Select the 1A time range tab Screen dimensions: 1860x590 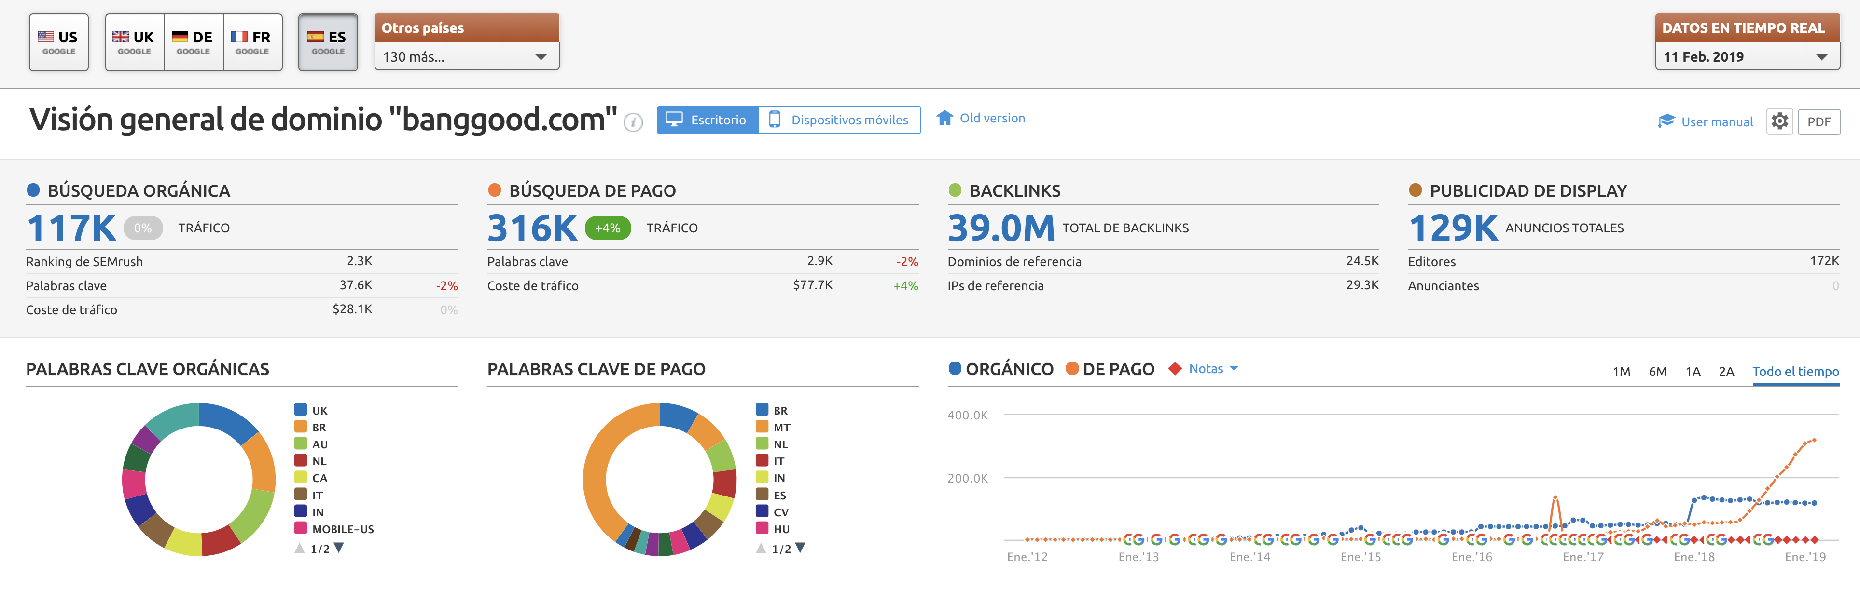coord(1693,372)
